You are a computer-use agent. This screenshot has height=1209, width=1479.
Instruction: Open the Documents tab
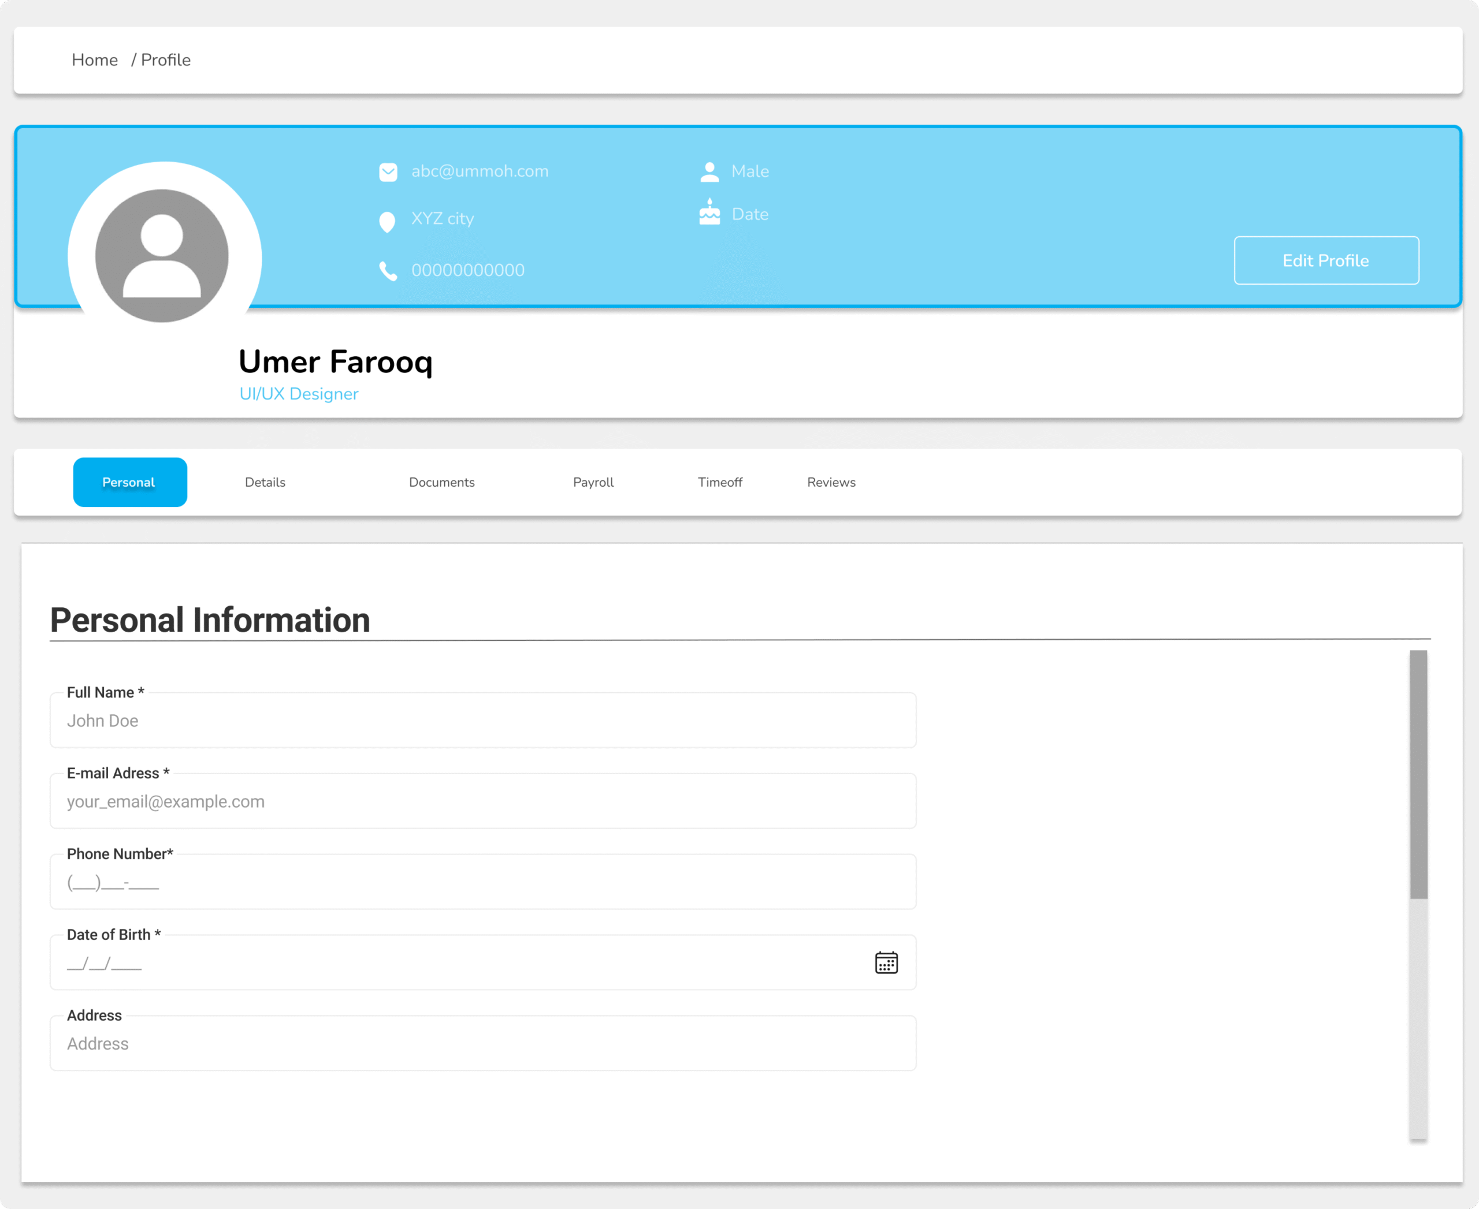(x=441, y=482)
